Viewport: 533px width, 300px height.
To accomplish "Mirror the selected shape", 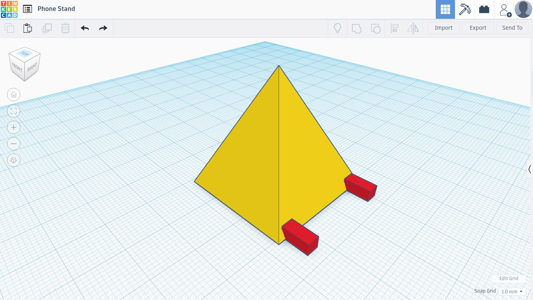I will (x=413, y=28).
